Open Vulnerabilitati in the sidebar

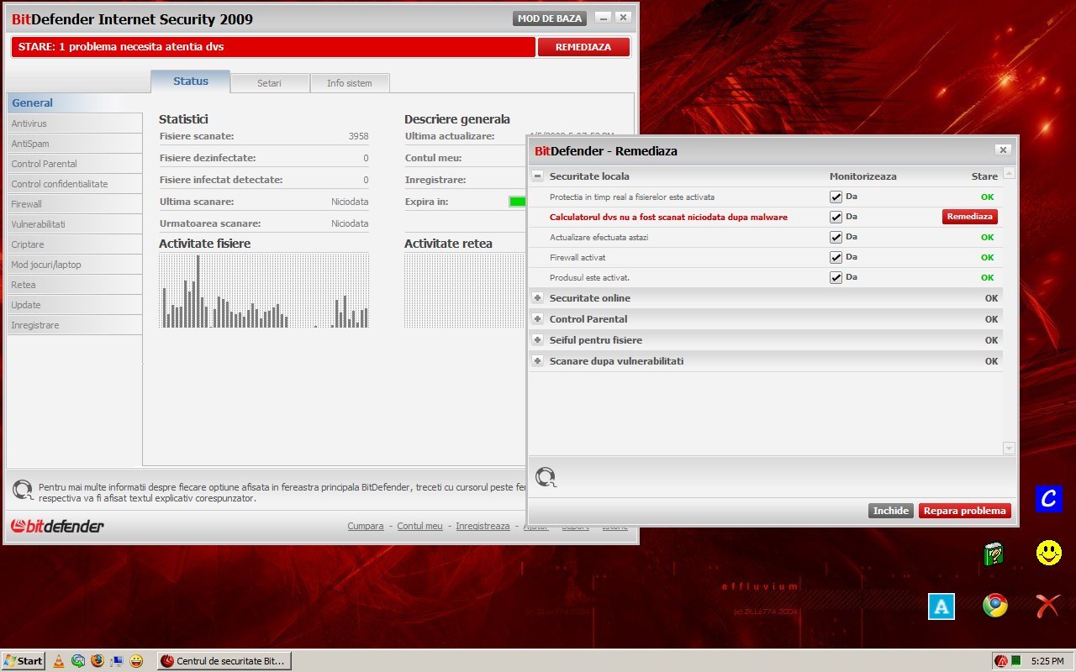click(x=75, y=224)
